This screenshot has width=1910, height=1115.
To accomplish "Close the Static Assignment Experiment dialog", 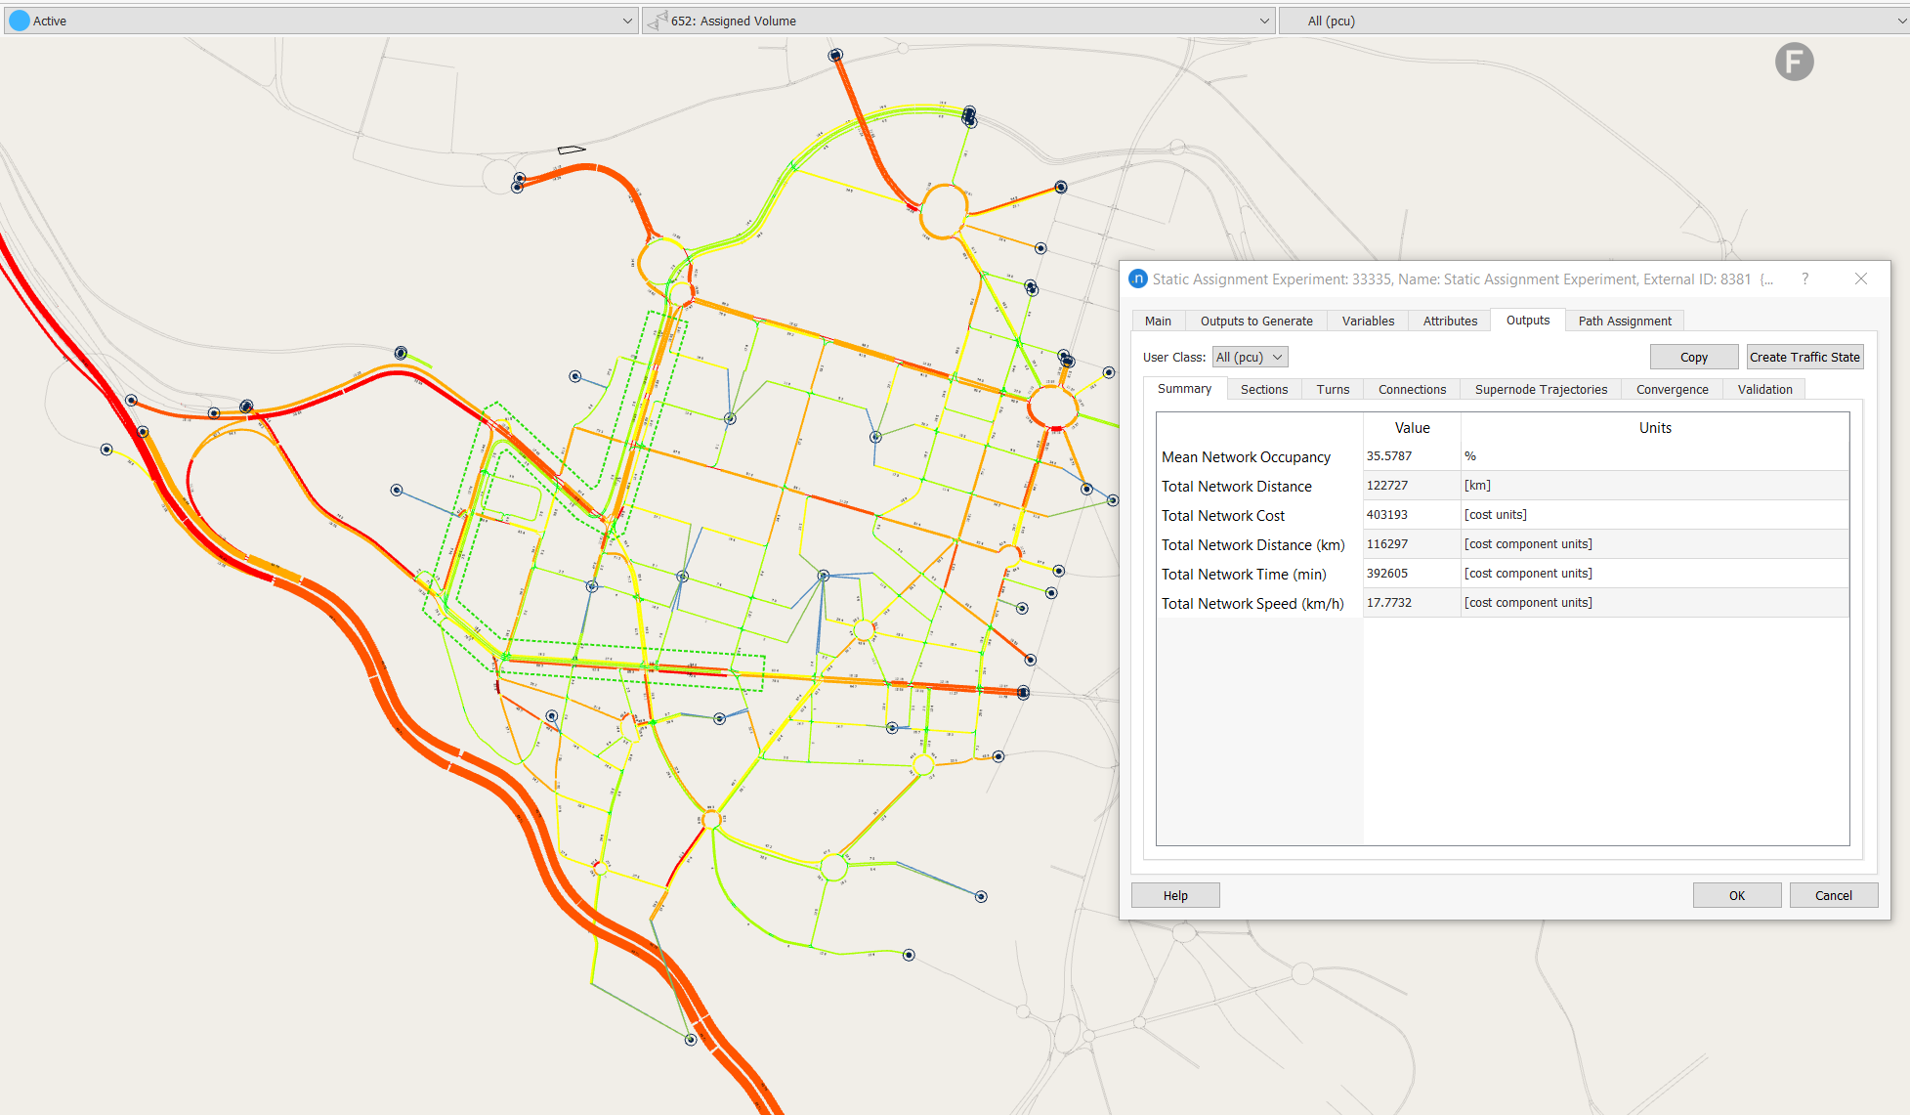I will (1860, 279).
